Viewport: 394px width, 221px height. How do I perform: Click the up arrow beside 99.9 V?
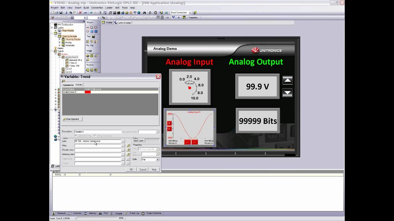coord(287,80)
